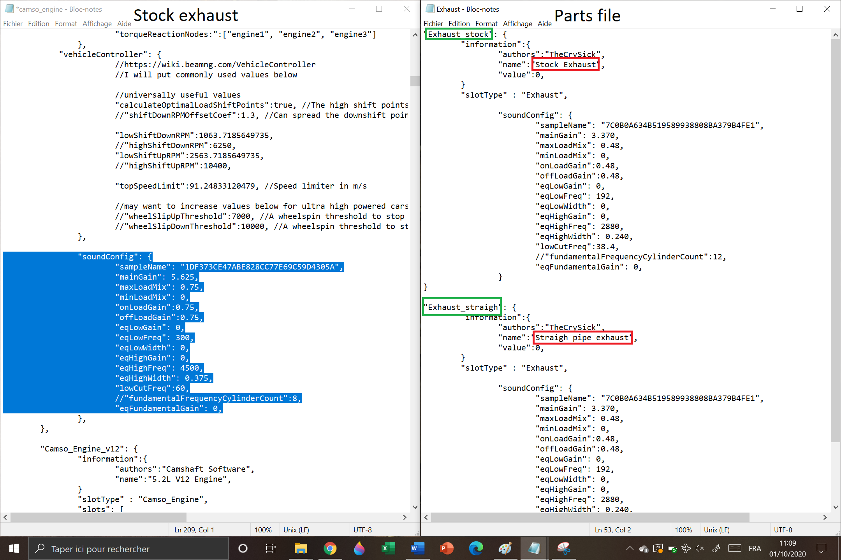Click the "Stock Exhaust" name value
The height and width of the screenshot is (560, 841).
(x=565, y=65)
